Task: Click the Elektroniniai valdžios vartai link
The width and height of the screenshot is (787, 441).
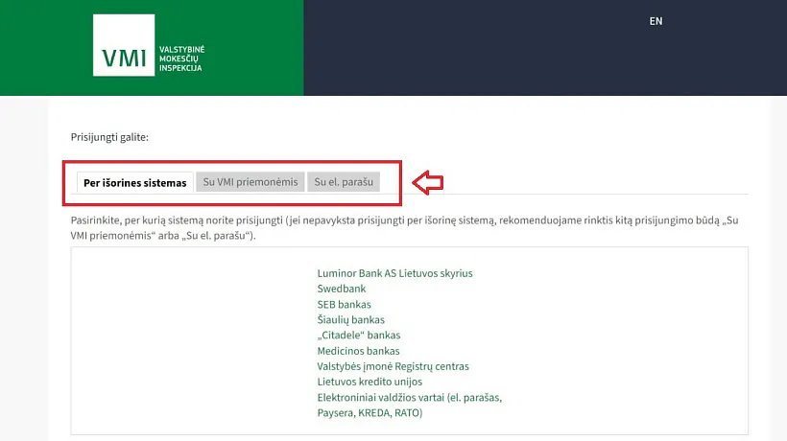Action: (x=409, y=397)
